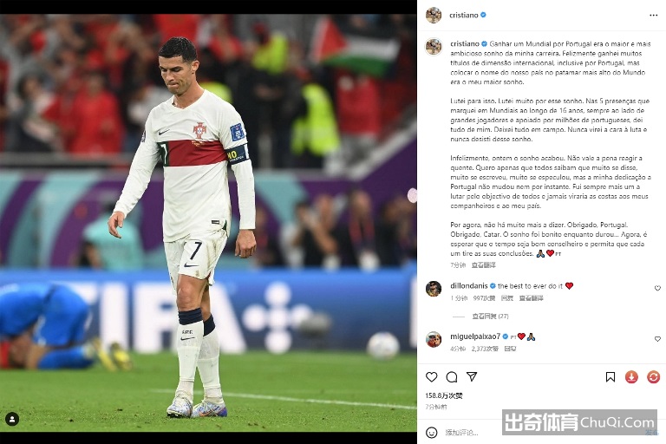
Task: Share the post with the paper plane icon
Action: (472, 376)
